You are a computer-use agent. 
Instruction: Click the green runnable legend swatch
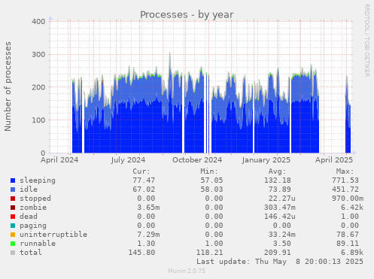pyautogui.click(x=13, y=244)
